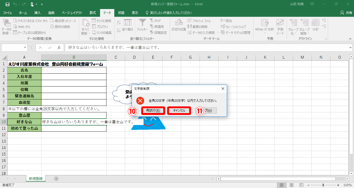Open リンクの編集
The image size is (354, 188).
click(x=102, y=33)
